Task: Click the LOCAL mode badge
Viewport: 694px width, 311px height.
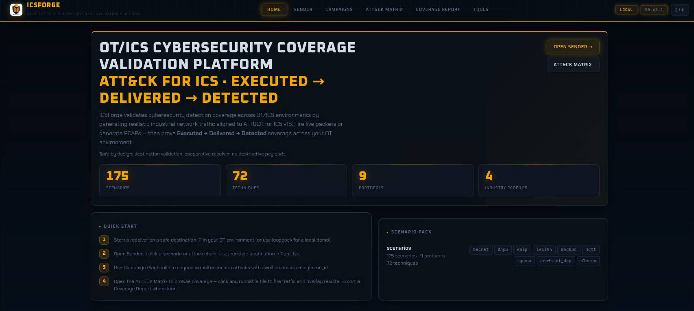Action: pyautogui.click(x=626, y=10)
